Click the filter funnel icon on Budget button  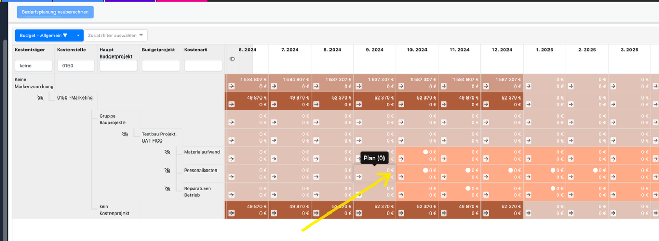tap(65, 36)
